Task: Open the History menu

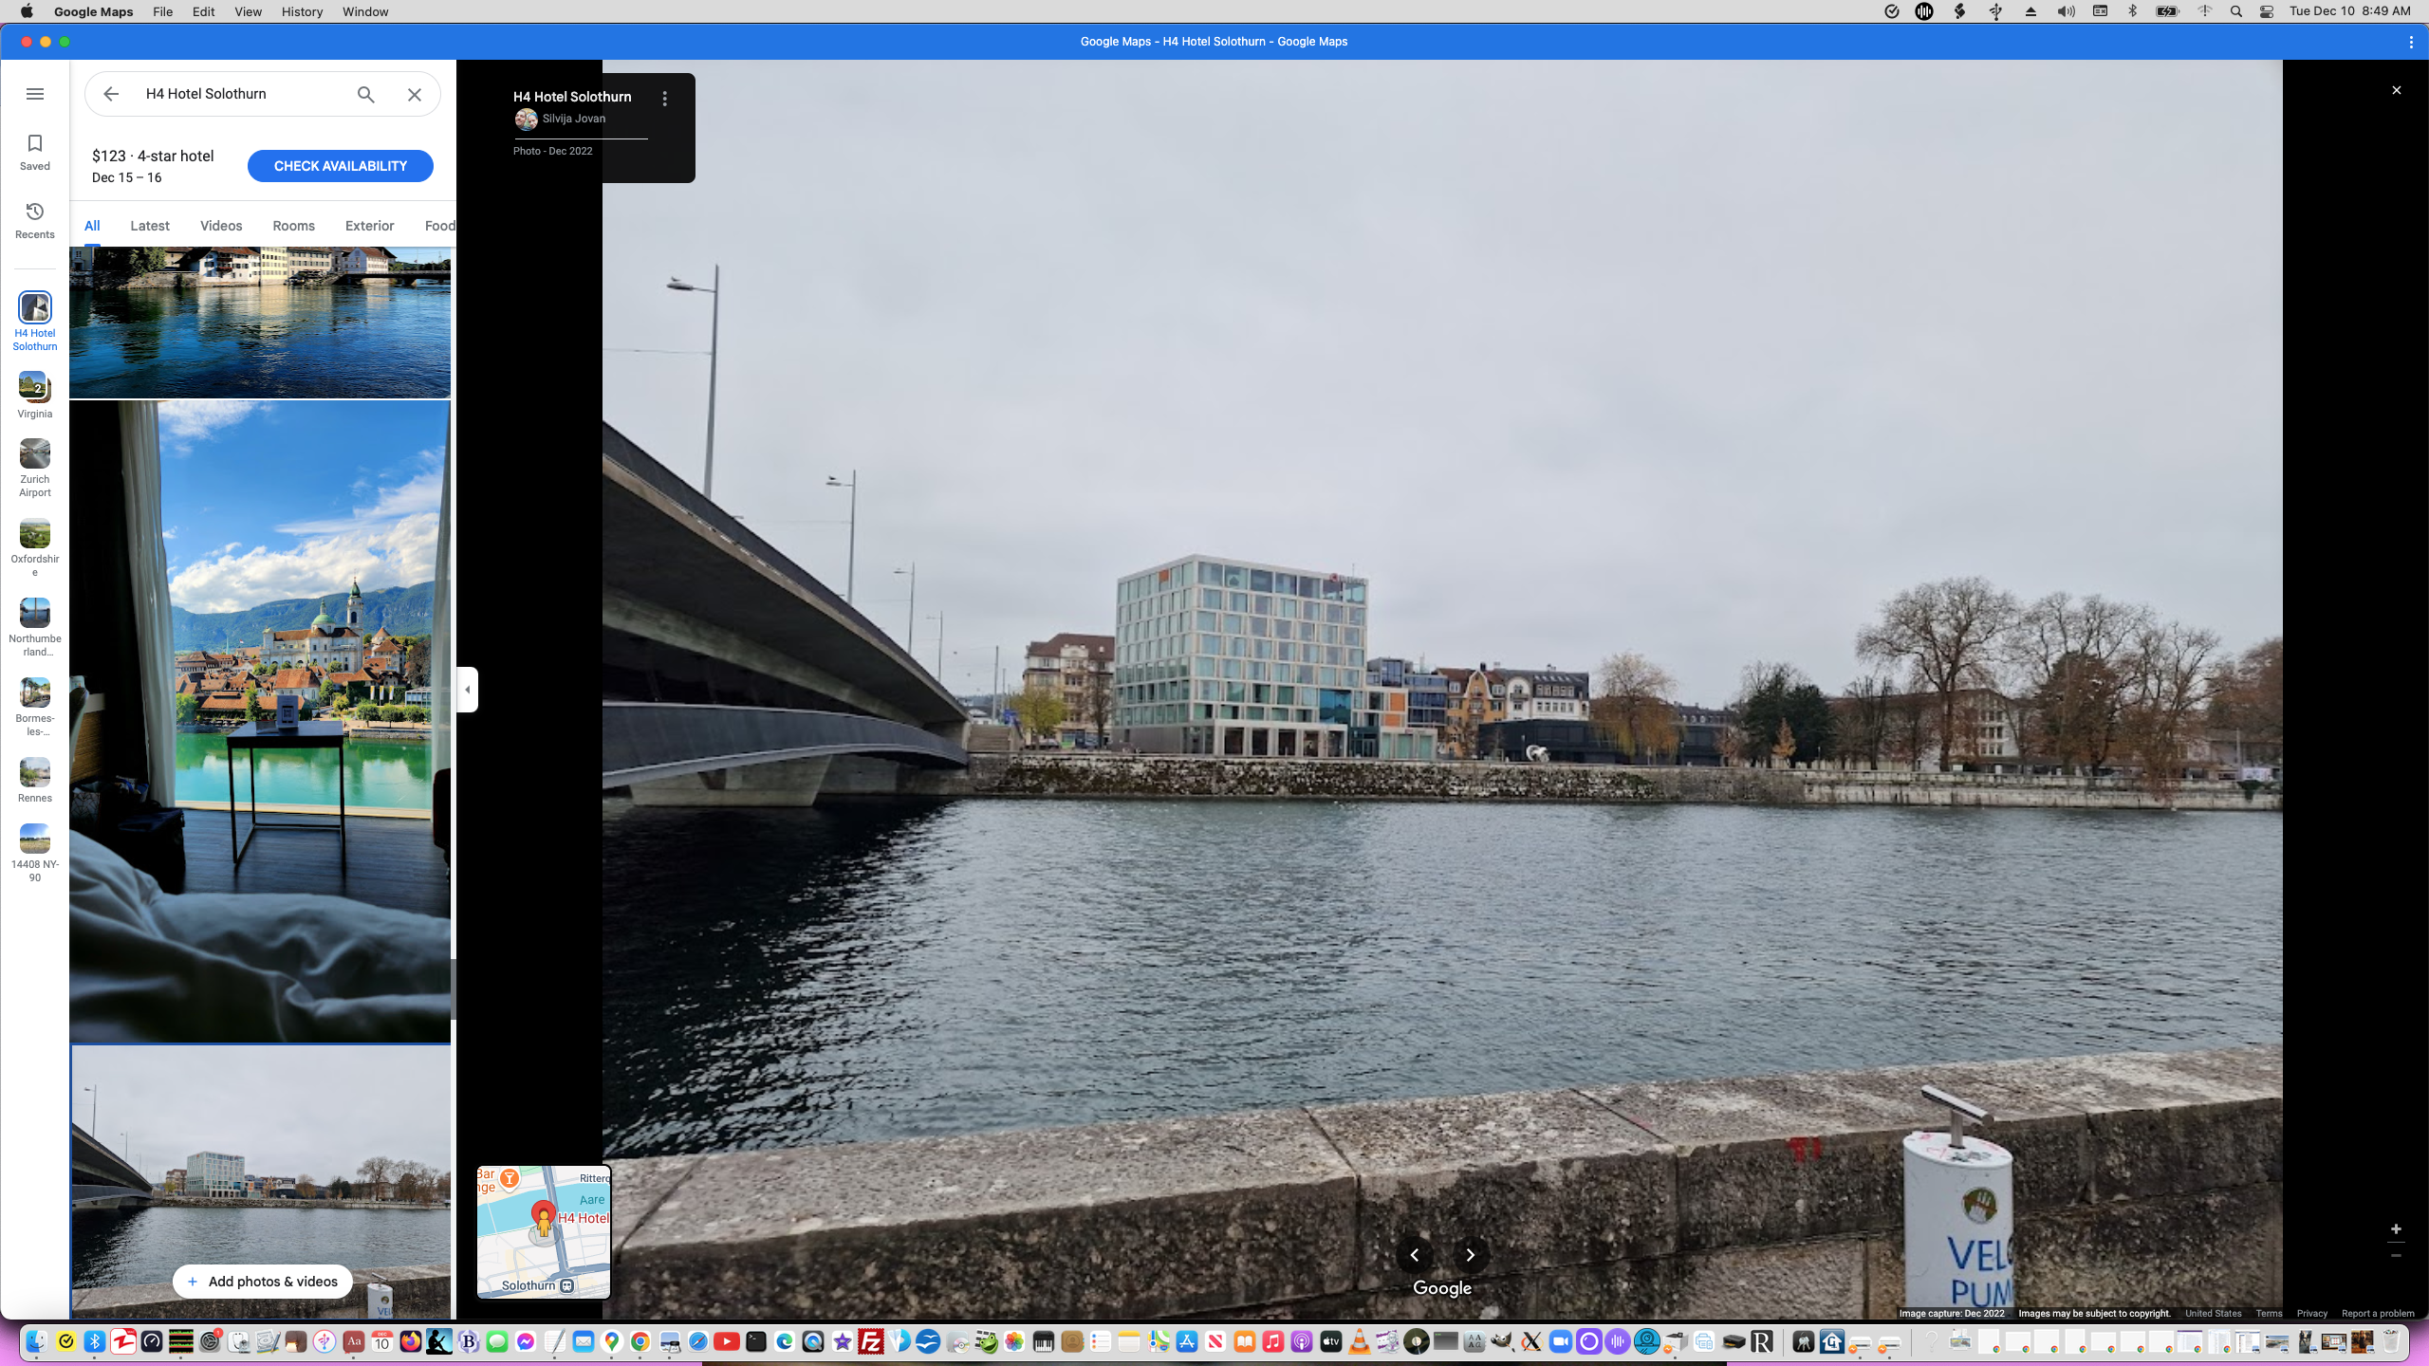Action: pyautogui.click(x=301, y=11)
